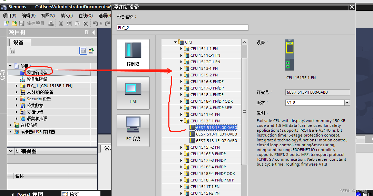Click the 总览 tab at bottom

[81, 194]
